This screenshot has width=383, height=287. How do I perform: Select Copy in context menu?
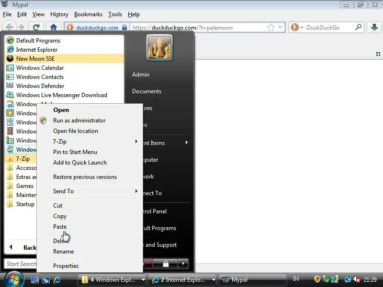coord(97,216)
